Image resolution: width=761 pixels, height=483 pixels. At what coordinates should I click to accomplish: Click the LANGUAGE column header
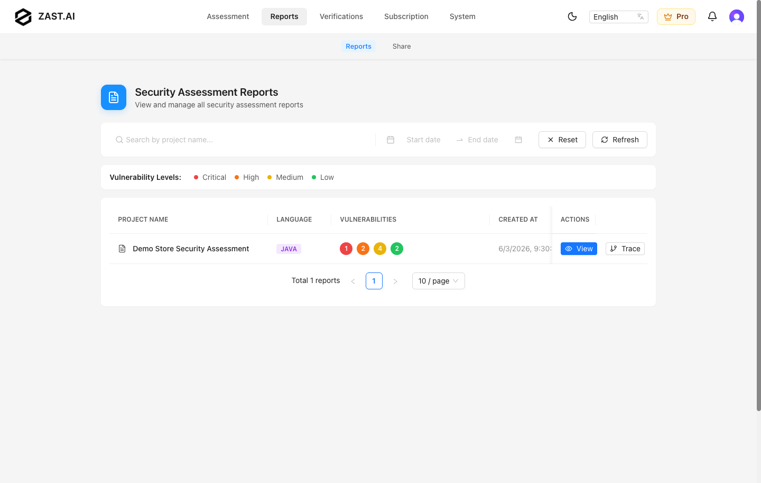tap(294, 220)
